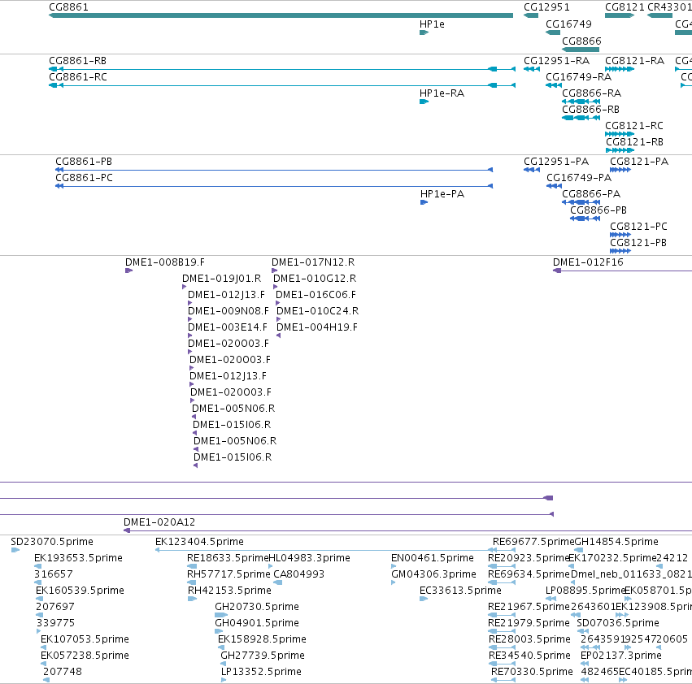Select the CG8121-PB protein label
The image size is (692, 684).
coord(638,243)
